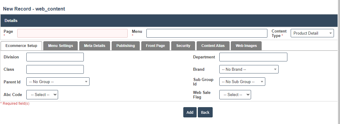340x124 pixels.
Task: Show the Web Images tab
Action: point(246,46)
